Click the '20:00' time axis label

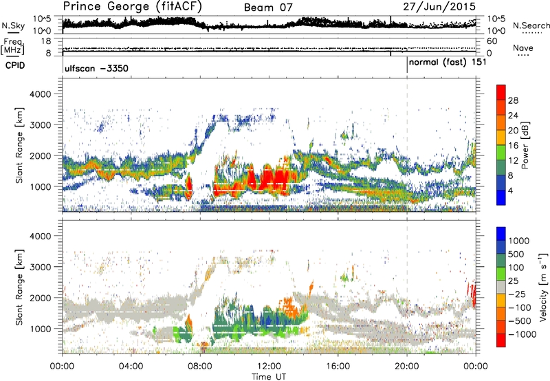pyautogui.click(x=407, y=367)
